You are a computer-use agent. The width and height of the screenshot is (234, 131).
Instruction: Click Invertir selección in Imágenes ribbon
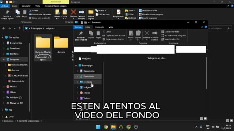(x=148, y=18)
